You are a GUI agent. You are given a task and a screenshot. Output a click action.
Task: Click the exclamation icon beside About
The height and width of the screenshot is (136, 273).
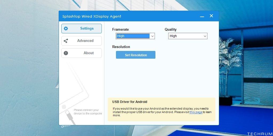pyautogui.click(x=66, y=53)
